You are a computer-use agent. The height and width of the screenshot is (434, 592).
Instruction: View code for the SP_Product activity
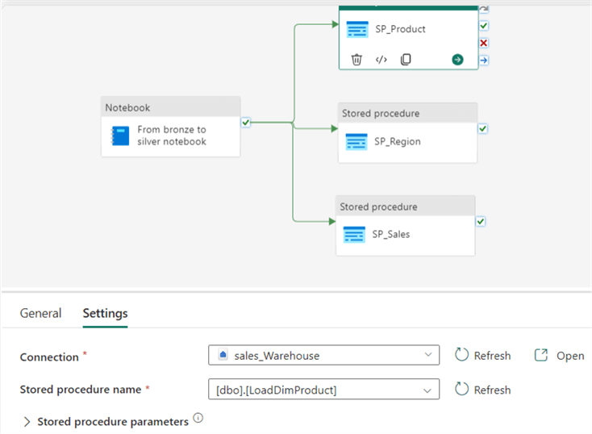pyautogui.click(x=381, y=59)
